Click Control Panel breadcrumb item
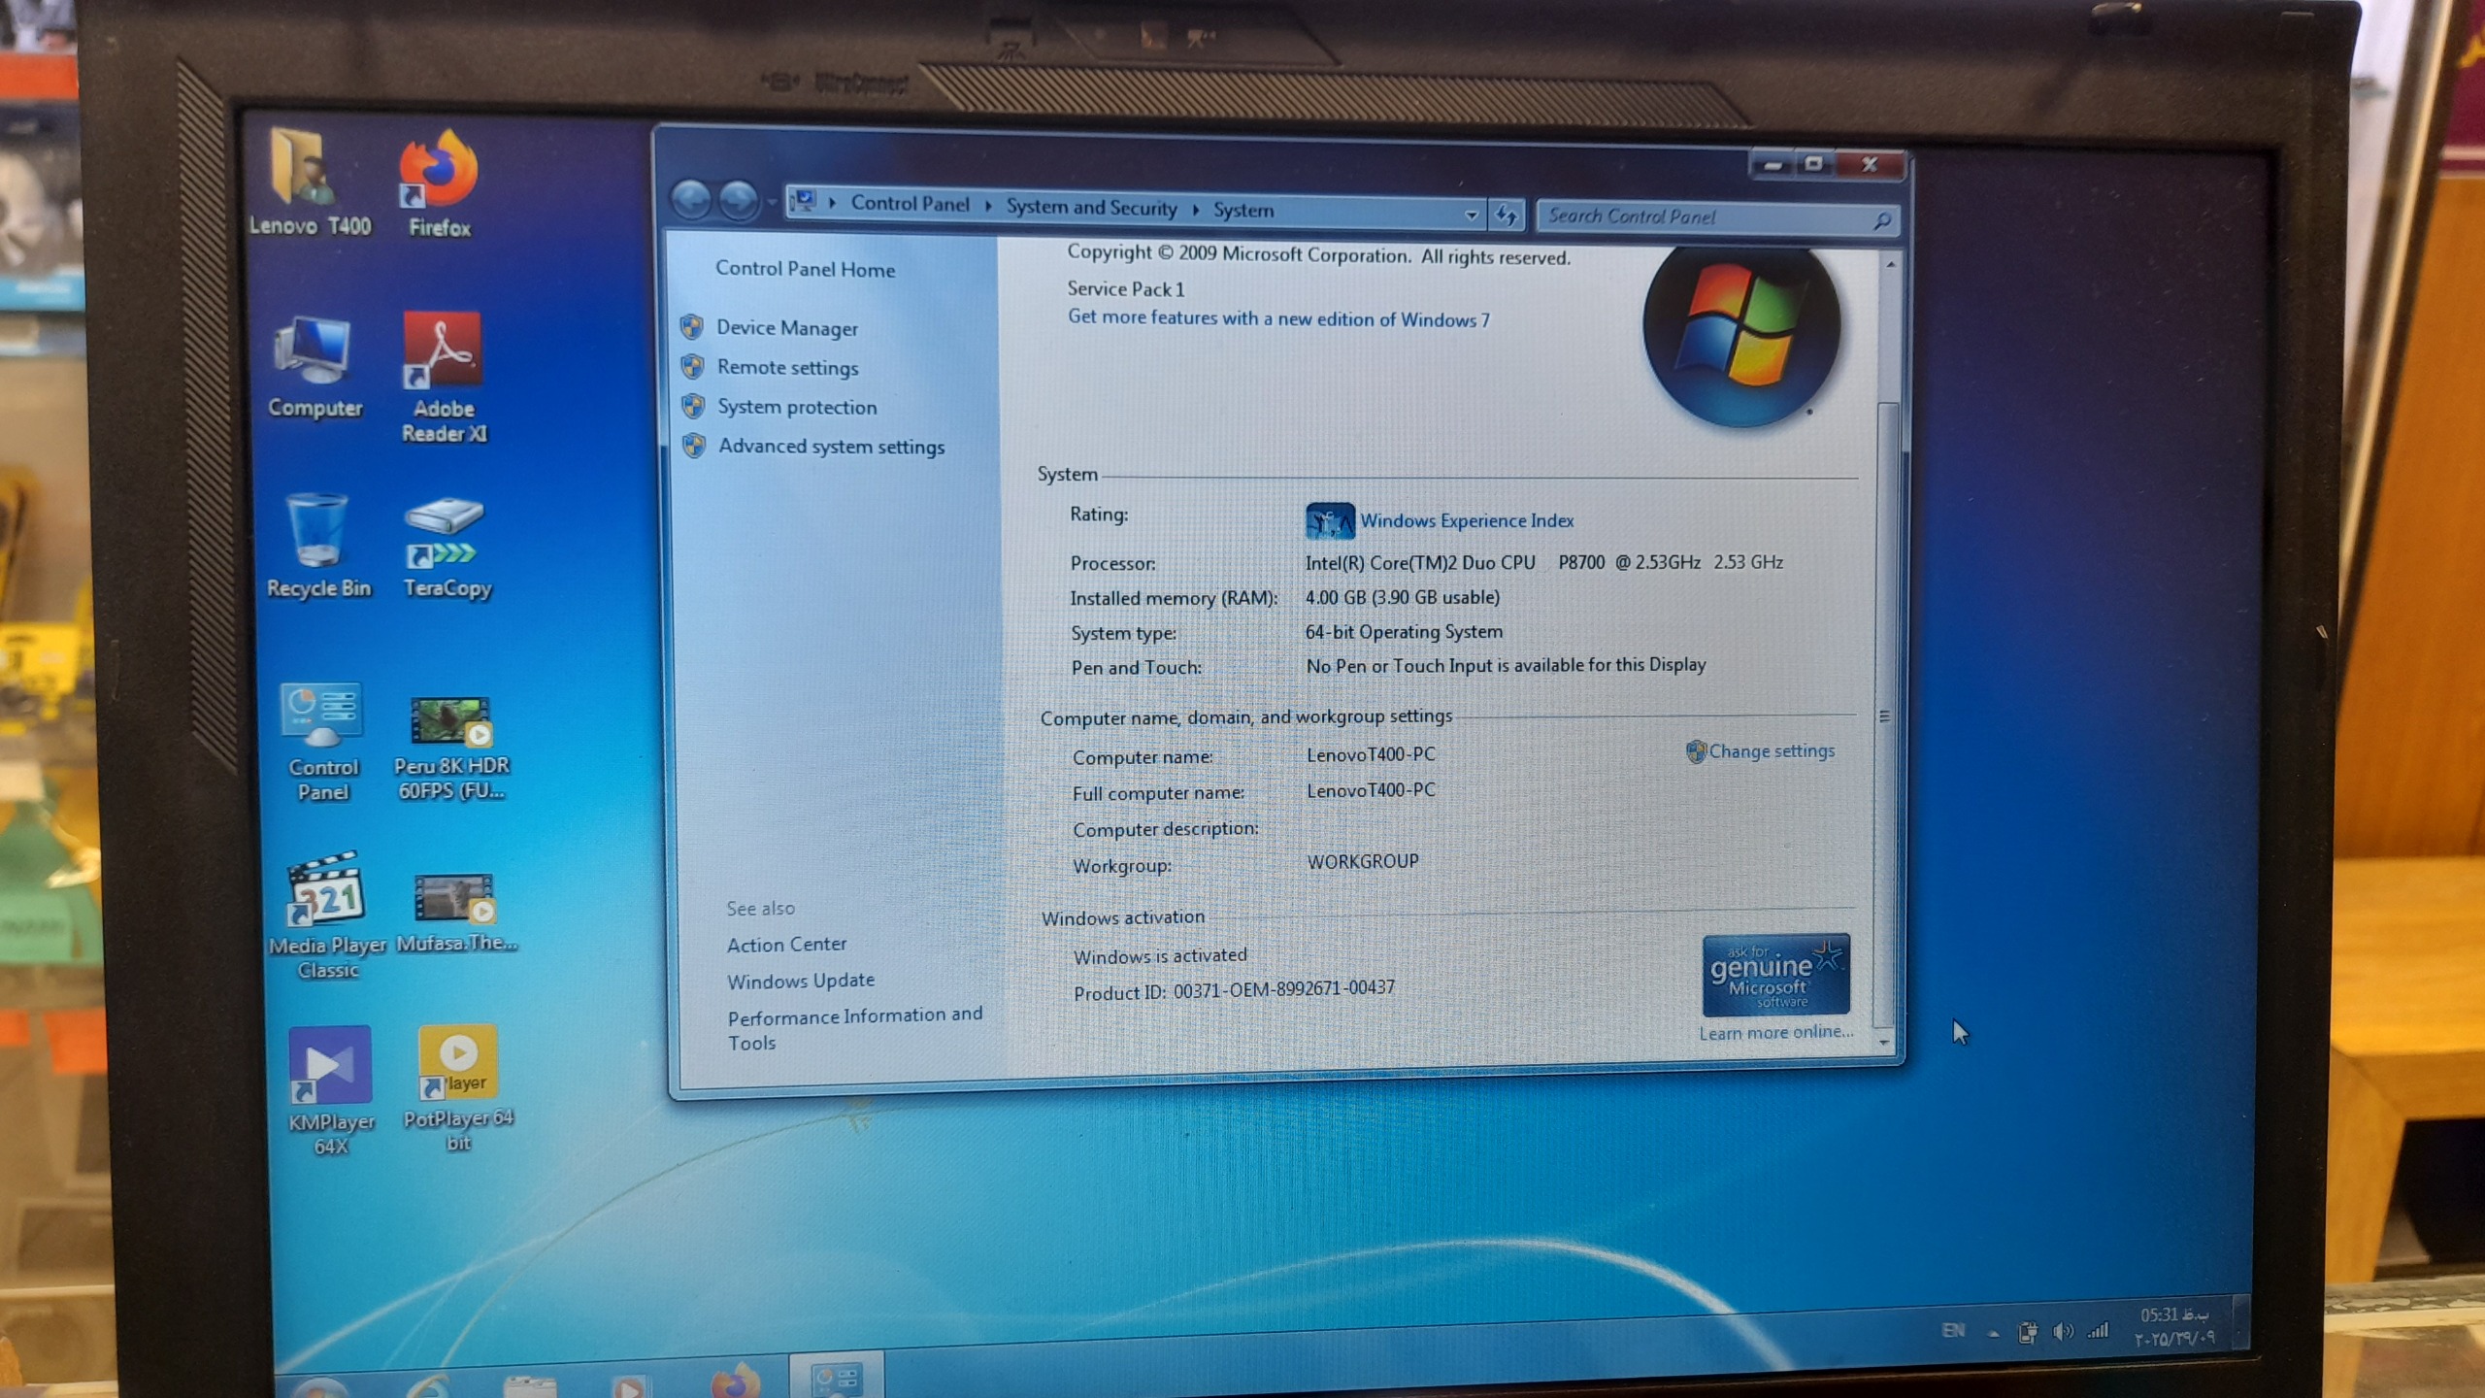 click(x=910, y=204)
